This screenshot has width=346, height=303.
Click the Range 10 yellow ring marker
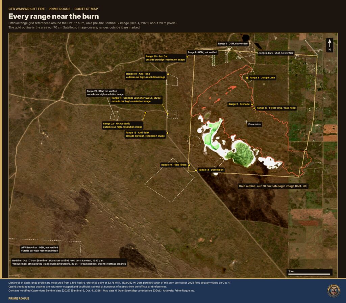coord(168,74)
